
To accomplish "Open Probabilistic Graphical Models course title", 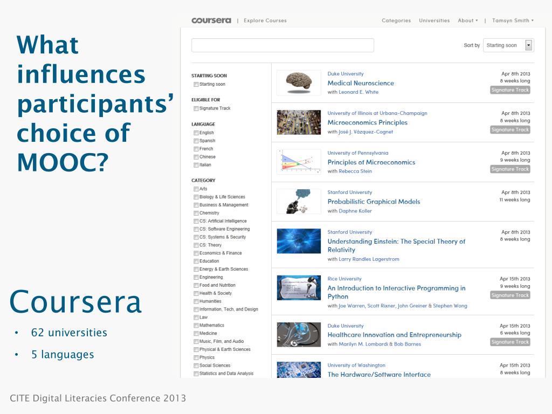I will [x=374, y=202].
